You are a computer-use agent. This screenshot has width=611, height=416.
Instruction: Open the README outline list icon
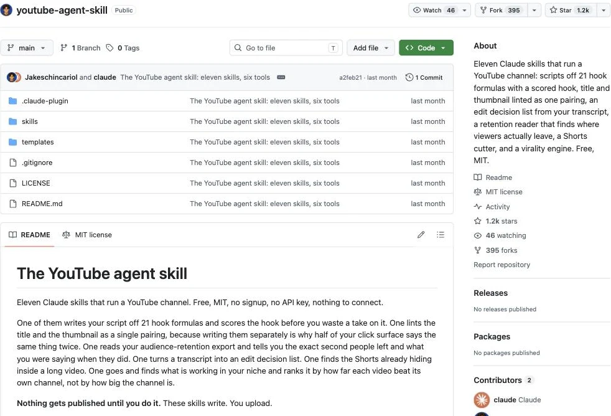pos(441,235)
